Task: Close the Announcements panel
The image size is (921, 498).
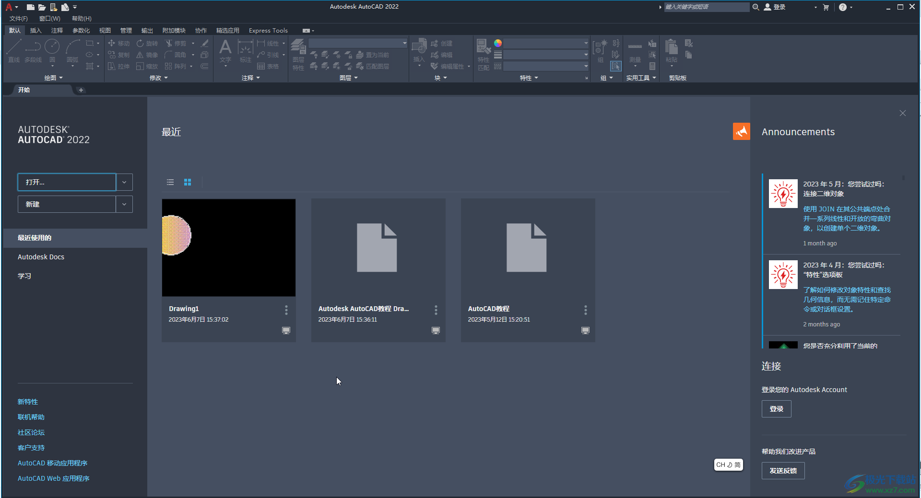Action: click(x=903, y=113)
